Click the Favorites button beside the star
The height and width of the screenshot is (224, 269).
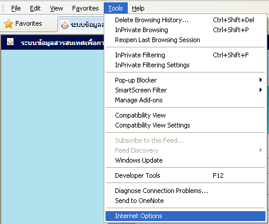29,23
